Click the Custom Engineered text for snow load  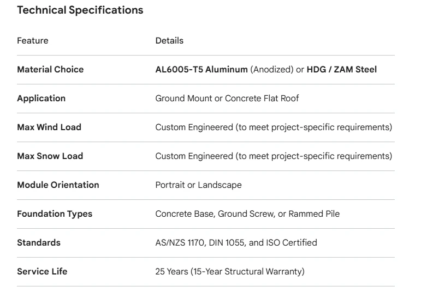pos(274,156)
